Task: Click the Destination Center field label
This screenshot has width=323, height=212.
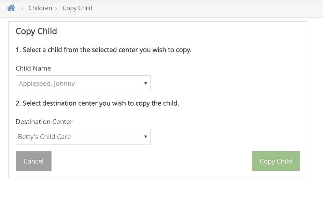Action: [44, 122]
